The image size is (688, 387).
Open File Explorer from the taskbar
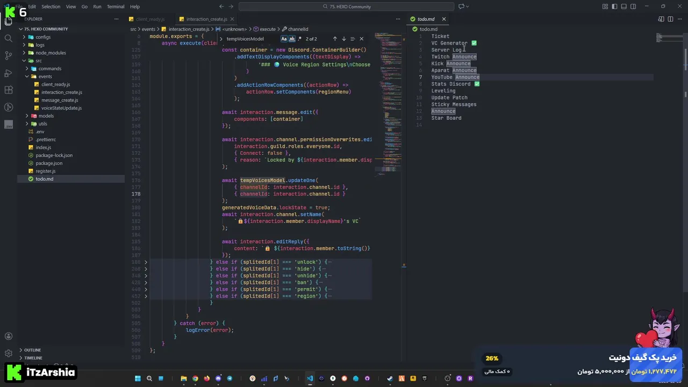184,378
